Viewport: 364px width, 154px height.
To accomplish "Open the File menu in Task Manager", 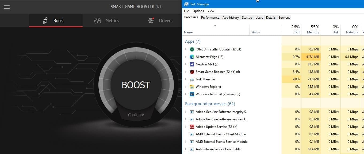I will click(x=186, y=11).
